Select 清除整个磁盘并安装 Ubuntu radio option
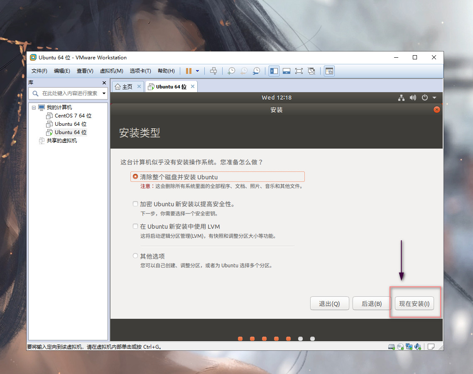The image size is (473, 374). (135, 176)
